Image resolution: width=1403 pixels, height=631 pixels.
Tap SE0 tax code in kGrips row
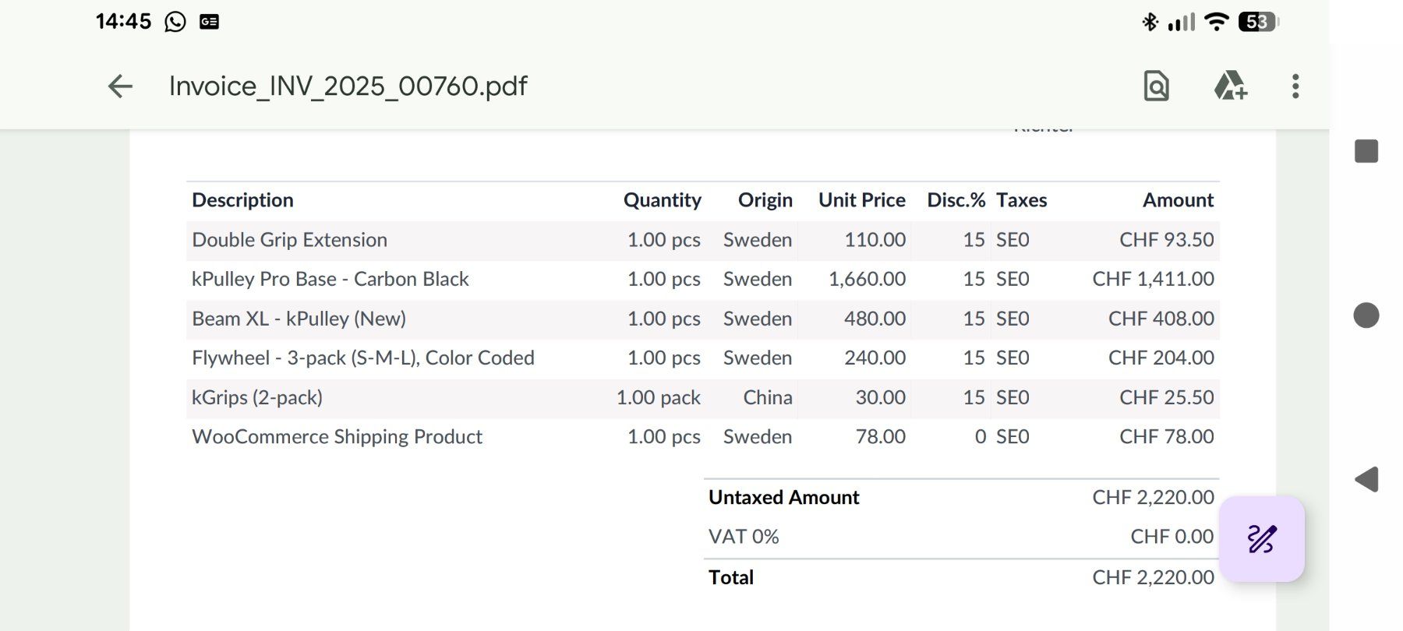pyautogui.click(x=1012, y=397)
